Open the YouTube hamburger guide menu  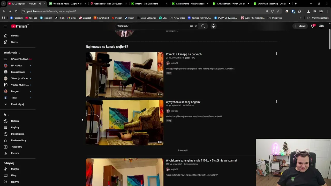[x=5, y=26]
